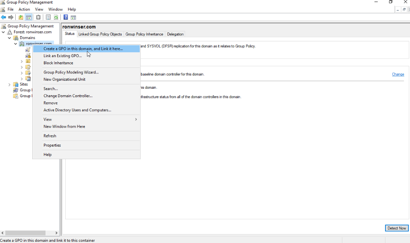Collapse the Domains tree node
The width and height of the screenshot is (410, 243).
(10, 38)
